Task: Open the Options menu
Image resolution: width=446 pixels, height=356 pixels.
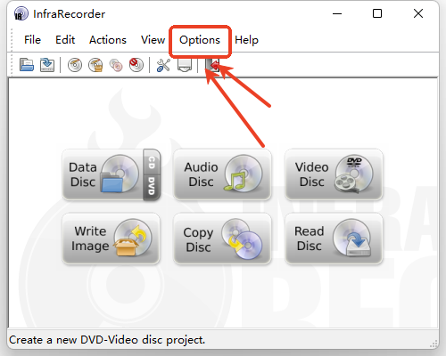Action: tap(200, 40)
